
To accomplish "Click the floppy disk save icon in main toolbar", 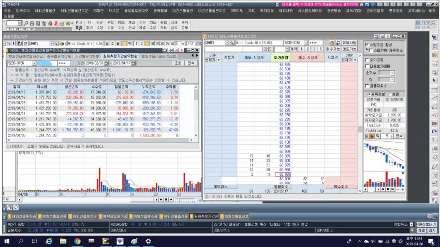I will click(32, 24).
